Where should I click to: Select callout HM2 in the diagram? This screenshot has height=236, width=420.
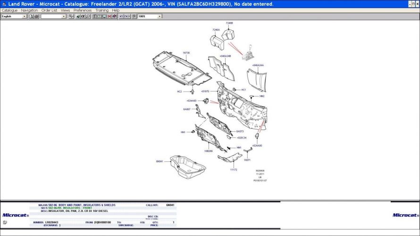[262, 96]
